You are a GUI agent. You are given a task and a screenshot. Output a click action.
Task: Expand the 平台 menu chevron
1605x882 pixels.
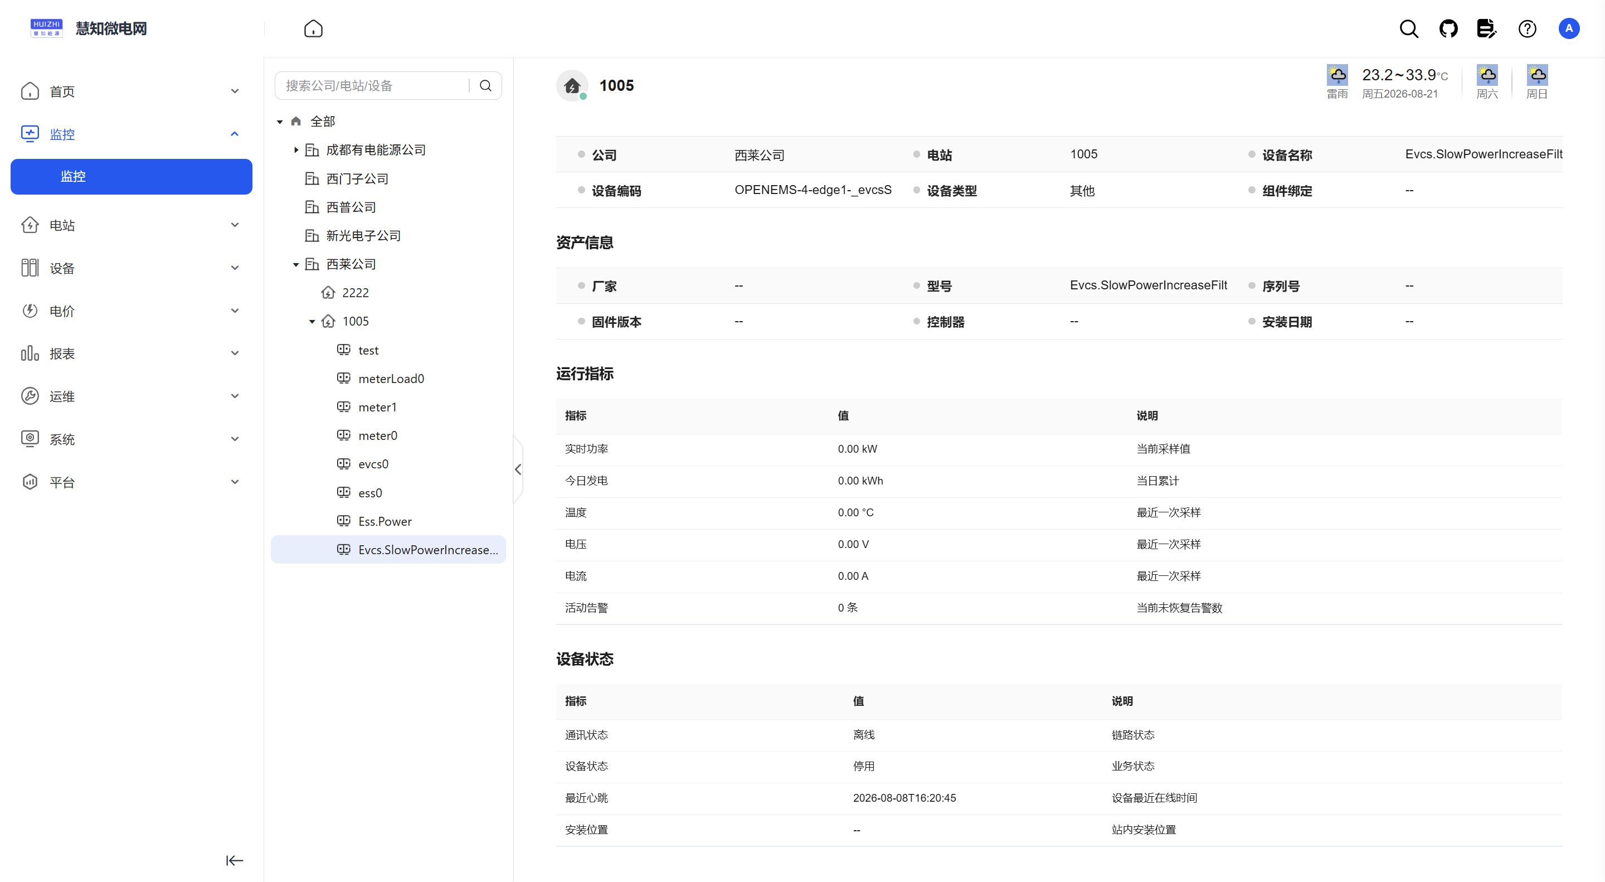pyautogui.click(x=235, y=482)
